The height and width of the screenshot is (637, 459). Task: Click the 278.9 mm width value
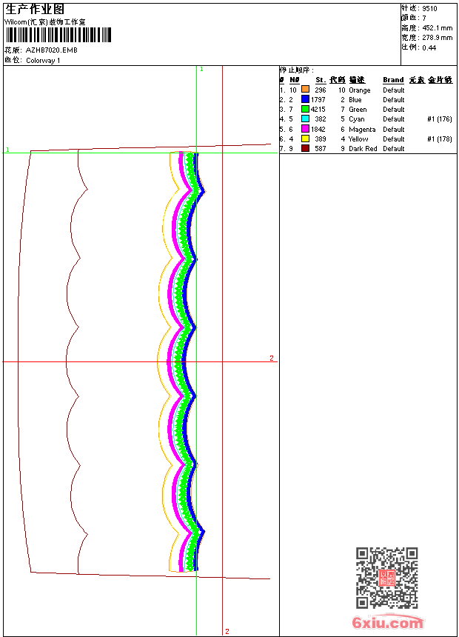click(x=437, y=38)
